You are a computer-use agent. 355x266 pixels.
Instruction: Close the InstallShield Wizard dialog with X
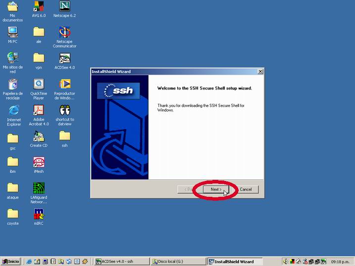point(260,71)
